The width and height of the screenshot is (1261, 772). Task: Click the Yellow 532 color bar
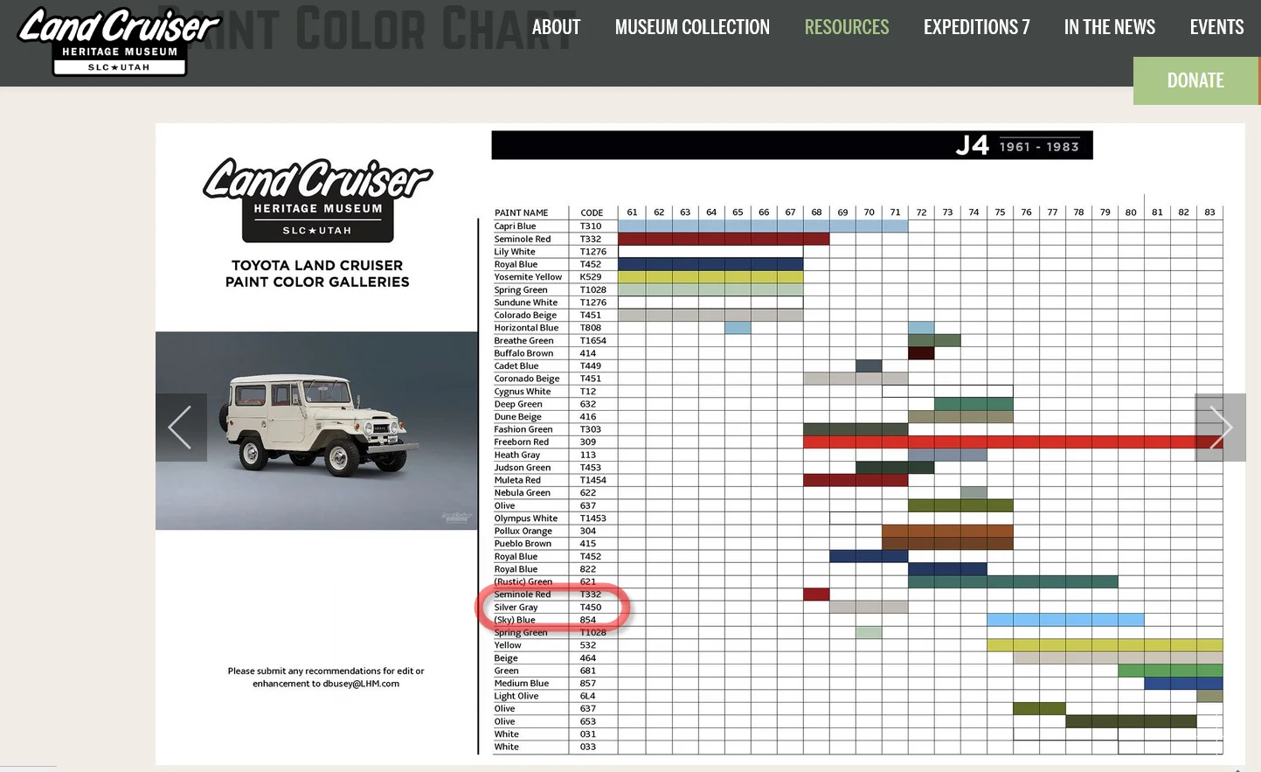tap(1105, 645)
